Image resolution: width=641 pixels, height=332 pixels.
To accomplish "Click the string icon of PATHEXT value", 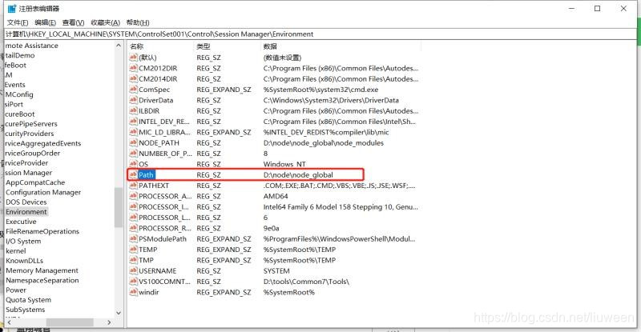I will (133, 185).
